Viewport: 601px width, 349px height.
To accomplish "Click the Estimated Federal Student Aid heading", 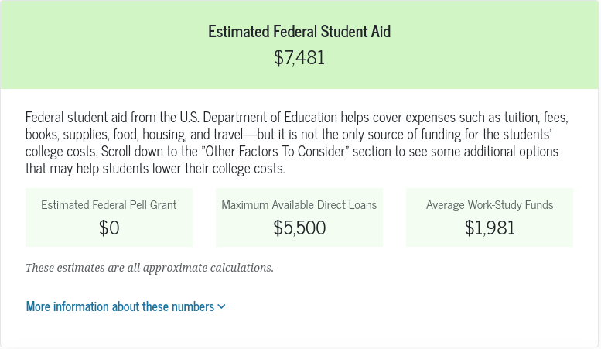I will pos(299,32).
